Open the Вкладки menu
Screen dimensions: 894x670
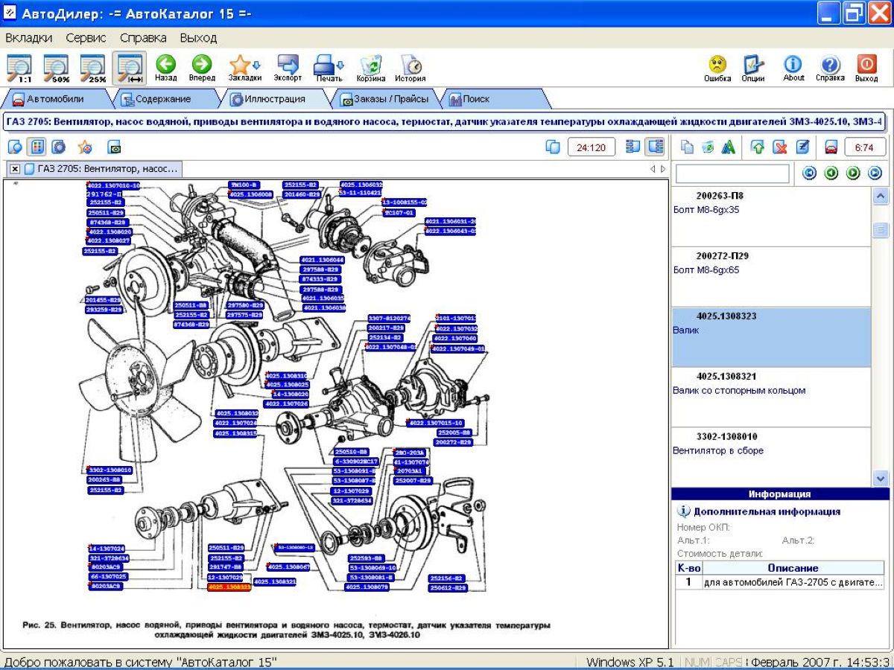click(28, 37)
